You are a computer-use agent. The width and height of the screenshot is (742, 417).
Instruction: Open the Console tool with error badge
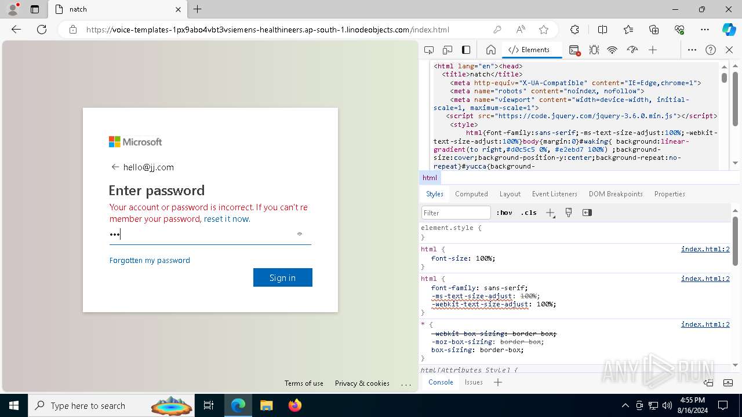click(574, 50)
